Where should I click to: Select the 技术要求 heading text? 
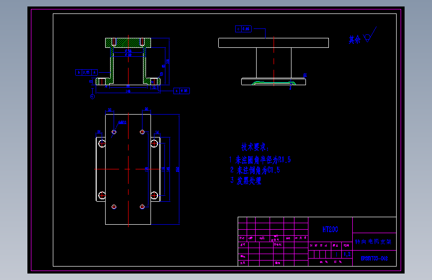pos(255,147)
